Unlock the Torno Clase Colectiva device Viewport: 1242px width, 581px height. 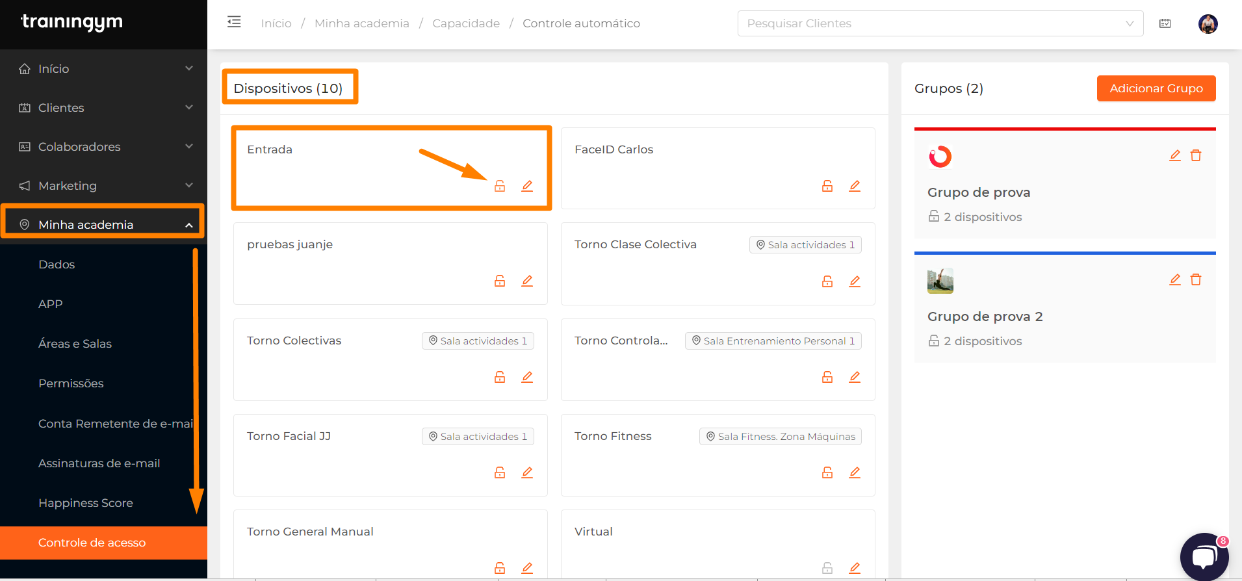click(827, 281)
